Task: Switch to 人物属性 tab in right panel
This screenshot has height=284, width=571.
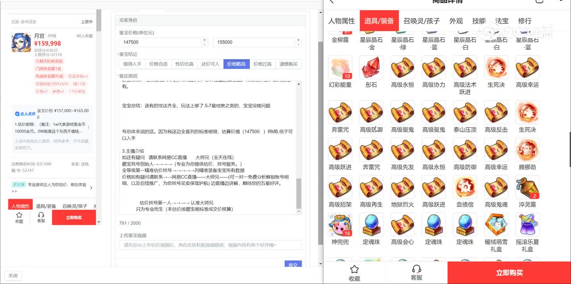Action: tap(342, 21)
